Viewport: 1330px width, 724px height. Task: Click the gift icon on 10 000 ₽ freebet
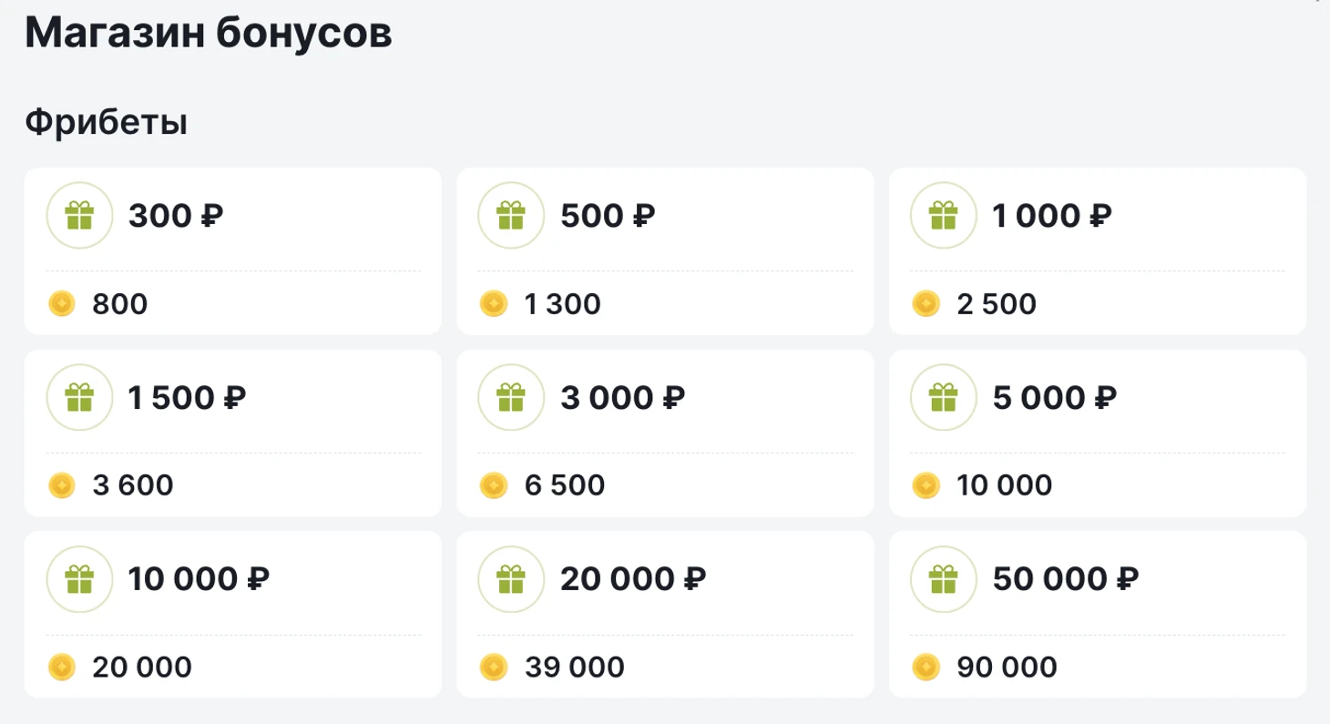point(79,579)
